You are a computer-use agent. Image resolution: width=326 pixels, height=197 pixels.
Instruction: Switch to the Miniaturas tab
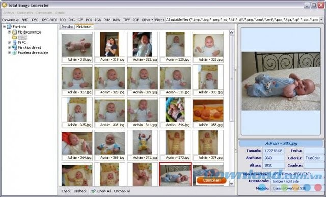[x=84, y=27]
